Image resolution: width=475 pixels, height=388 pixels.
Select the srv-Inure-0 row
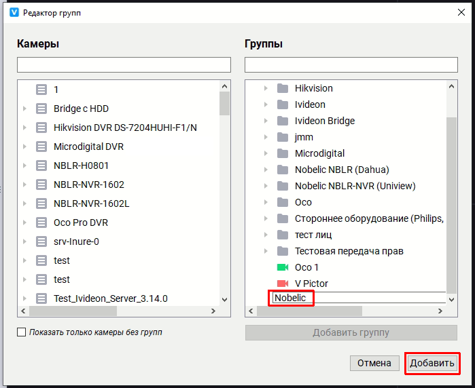coord(76,241)
